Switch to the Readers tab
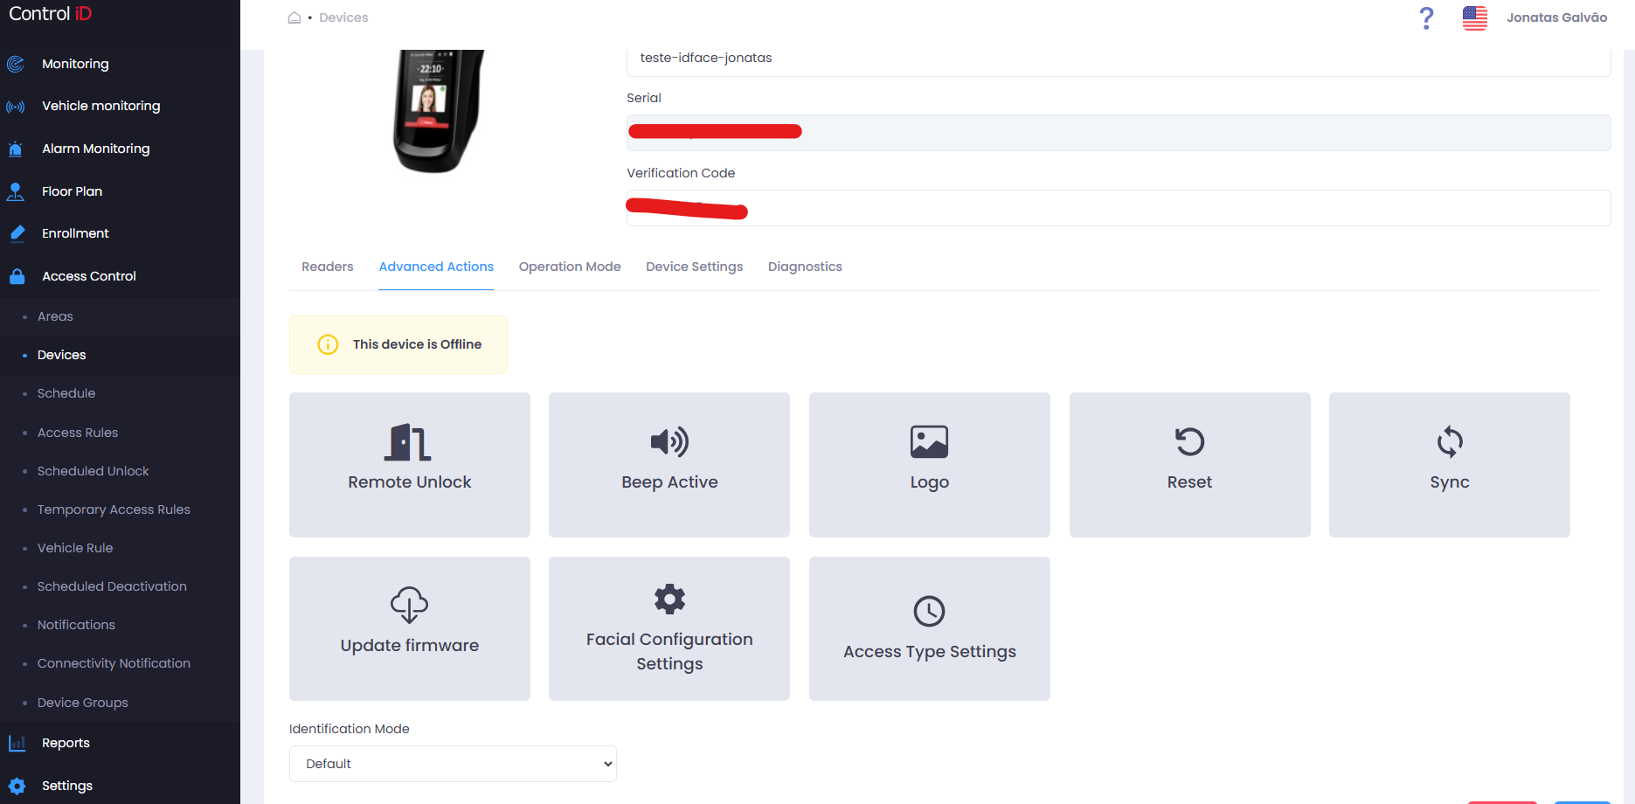 [328, 267]
